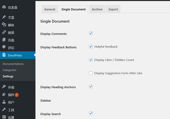Disable the Display Search checkbox
This screenshot has height=119, width=170.
91,113
